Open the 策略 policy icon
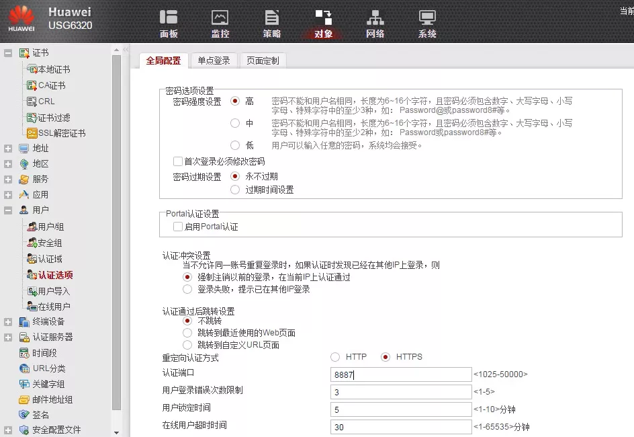 [x=271, y=24]
